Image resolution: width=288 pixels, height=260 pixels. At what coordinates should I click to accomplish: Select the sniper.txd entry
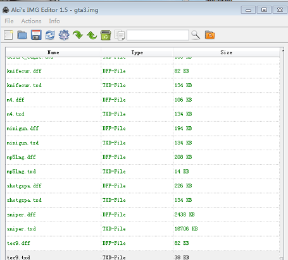[142, 229]
